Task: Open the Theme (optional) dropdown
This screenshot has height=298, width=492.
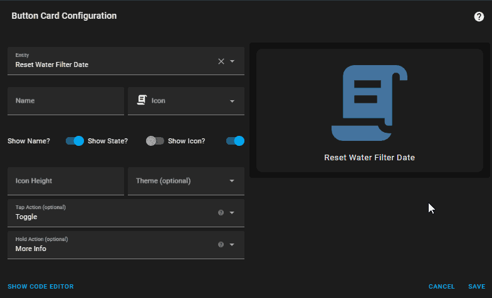Action: 186,181
